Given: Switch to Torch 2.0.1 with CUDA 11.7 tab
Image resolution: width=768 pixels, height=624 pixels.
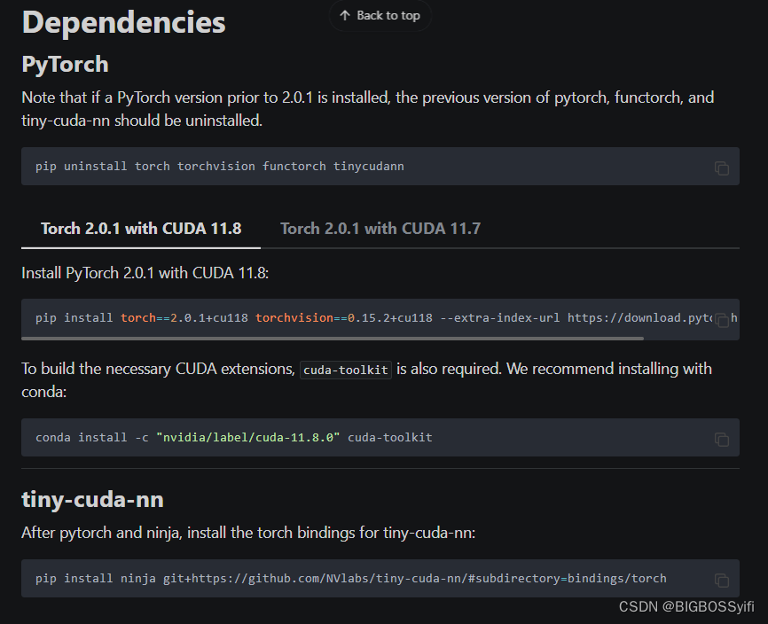Looking at the screenshot, I should tap(380, 229).
